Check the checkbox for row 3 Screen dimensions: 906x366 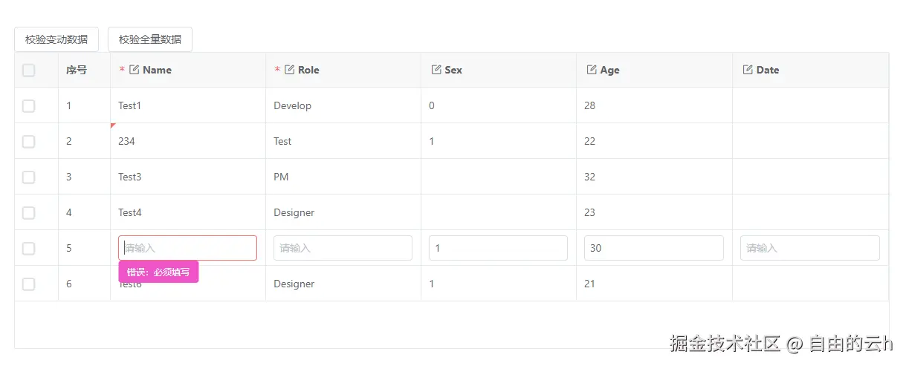point(29,177)
